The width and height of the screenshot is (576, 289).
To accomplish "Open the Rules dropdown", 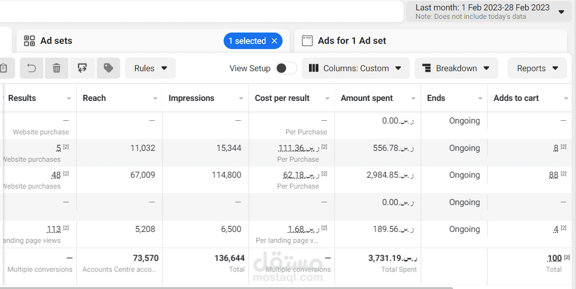I will click(150, 68).
